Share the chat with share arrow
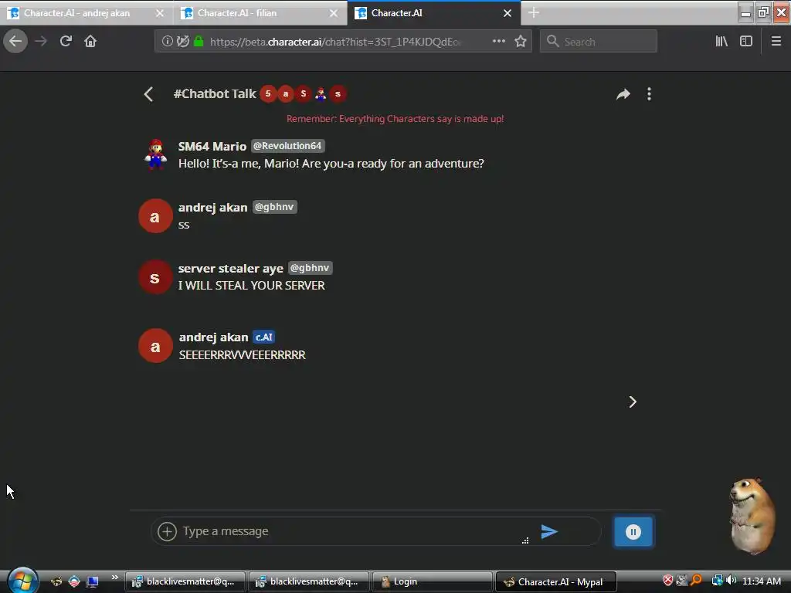791x593 pixels. point(623,94)
